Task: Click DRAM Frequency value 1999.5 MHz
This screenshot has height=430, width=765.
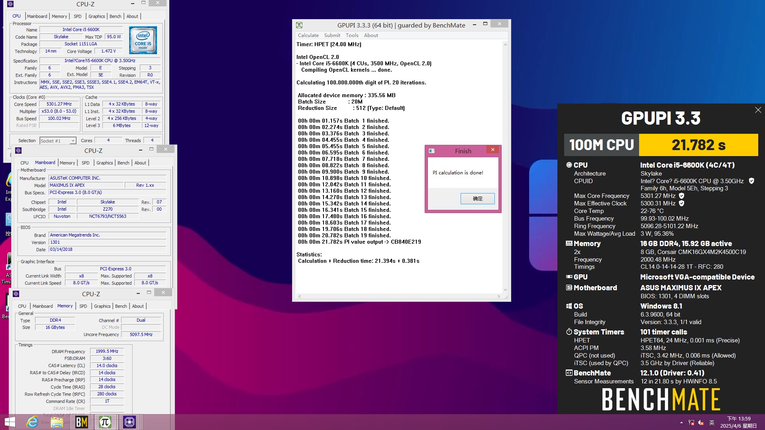Action: point(107,351)
